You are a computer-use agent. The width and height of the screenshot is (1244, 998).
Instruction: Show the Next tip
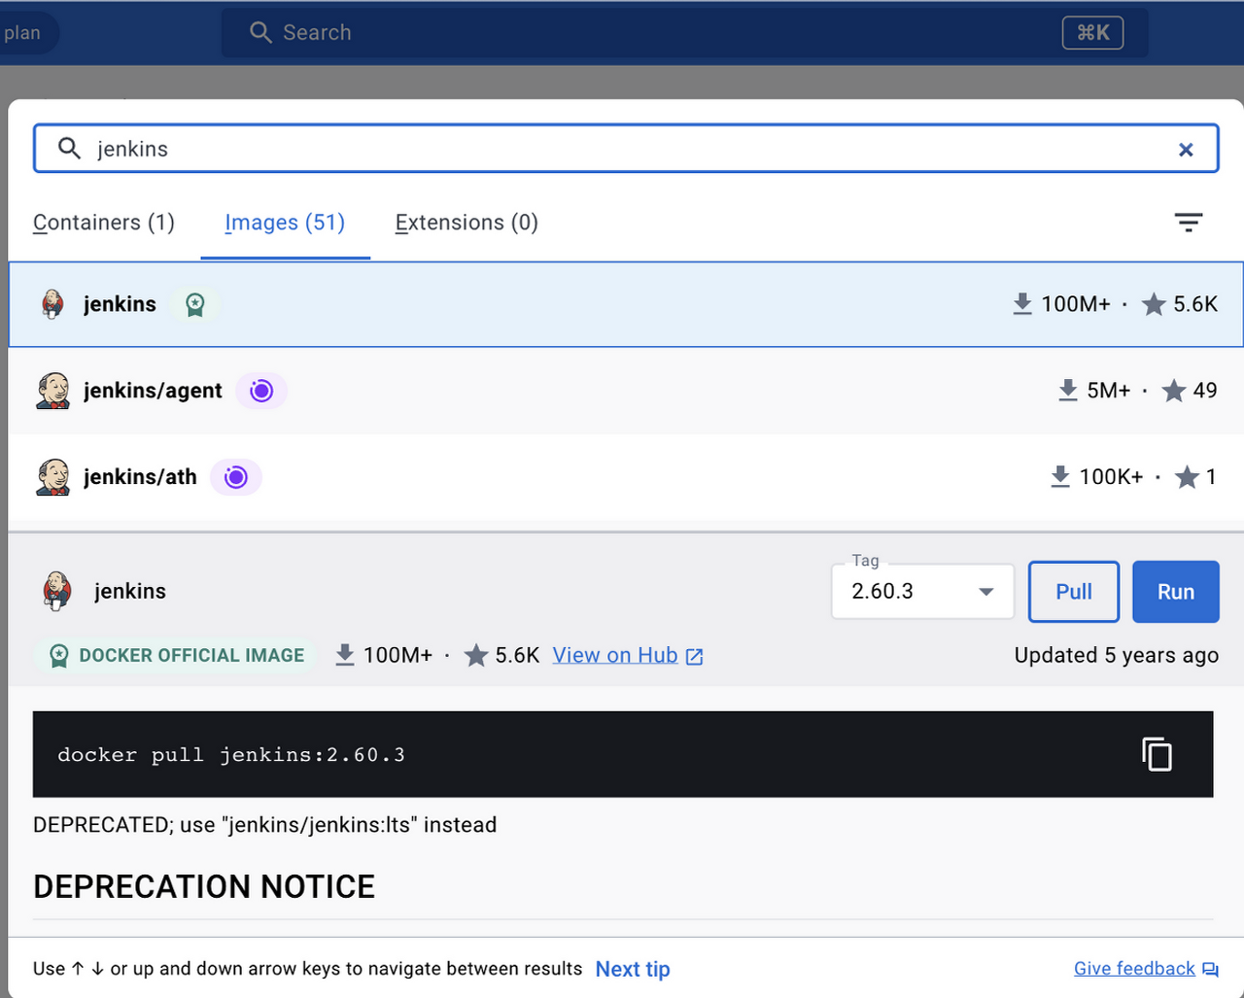[633, 969]
